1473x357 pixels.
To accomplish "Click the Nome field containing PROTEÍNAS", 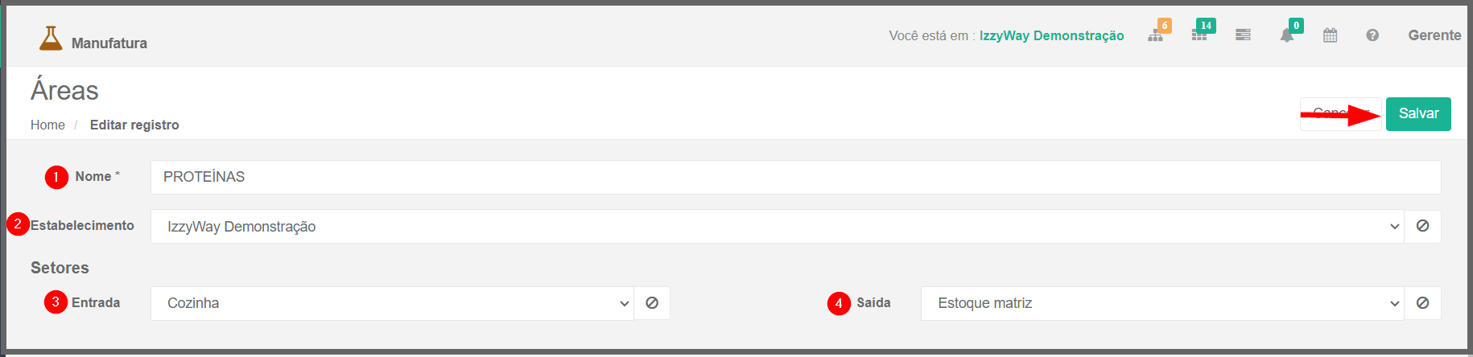I will pos(795,177).
